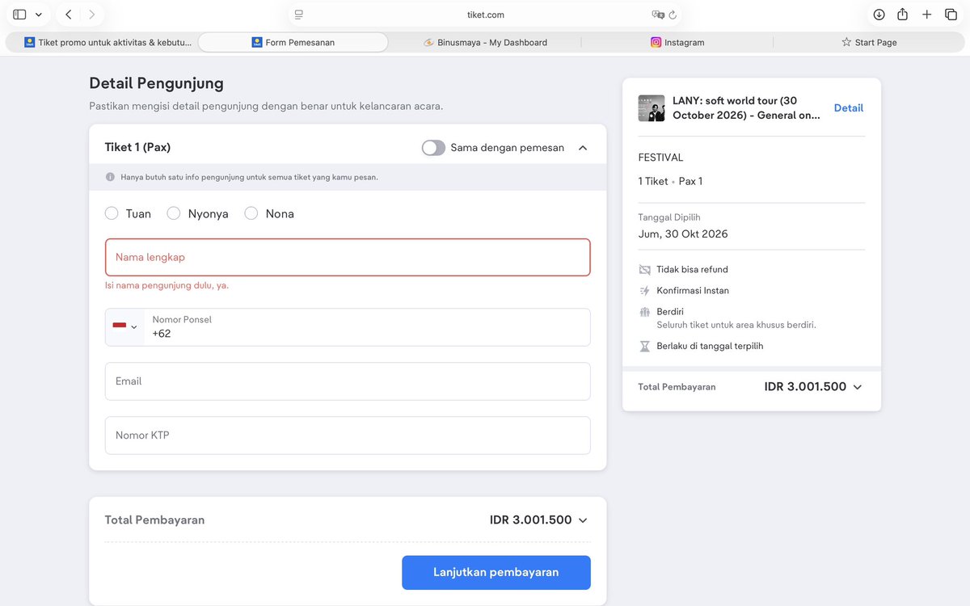Open the Instagram tab
The width and height of the screenshot is (970, 606).
pyautogui.click(x=677, y=42)
